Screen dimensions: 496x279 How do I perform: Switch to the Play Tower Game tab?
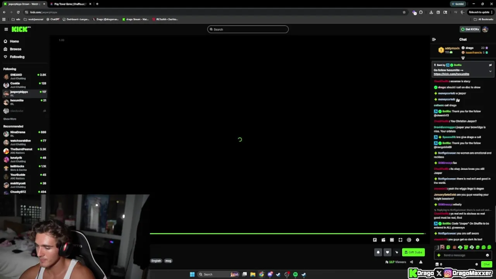click(71, 4)
